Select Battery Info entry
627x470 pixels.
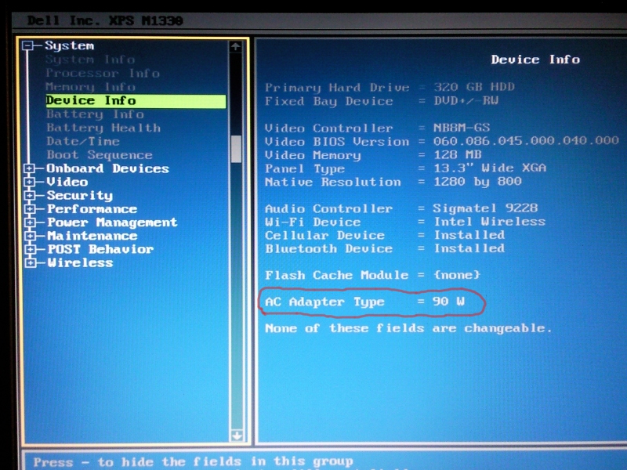95,114
